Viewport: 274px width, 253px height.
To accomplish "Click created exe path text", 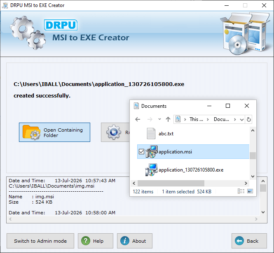I will (x=99, y=84).
